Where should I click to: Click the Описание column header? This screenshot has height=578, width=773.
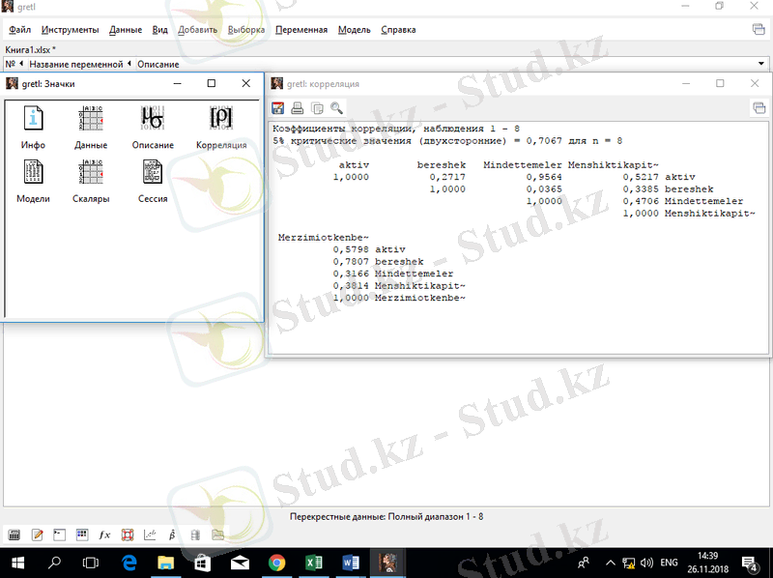[x=157, y=64]
